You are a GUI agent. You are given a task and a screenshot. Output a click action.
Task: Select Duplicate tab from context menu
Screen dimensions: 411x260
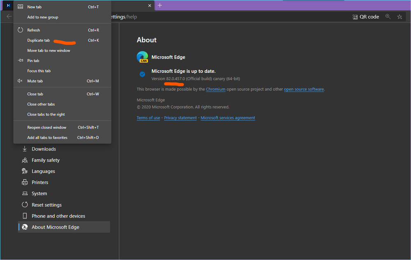tap(62, 40)
